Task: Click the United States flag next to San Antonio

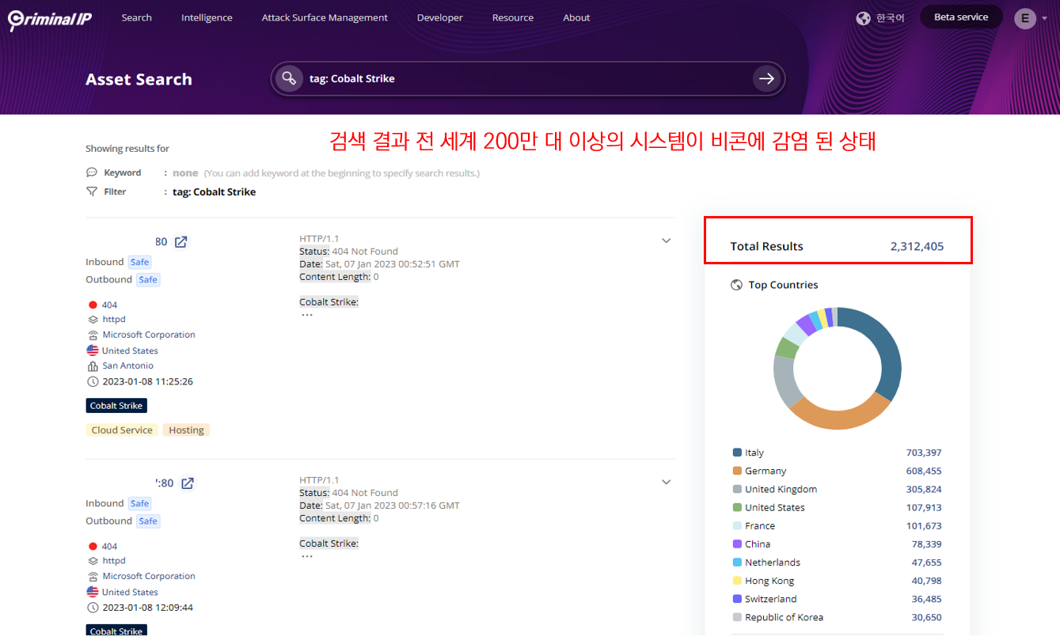Action: coord(93,350)
